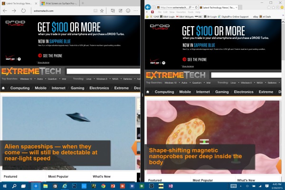Viewport: 285px width, 190px height.
Task: Open Electronics section in IE window
Action: [244, 92]
